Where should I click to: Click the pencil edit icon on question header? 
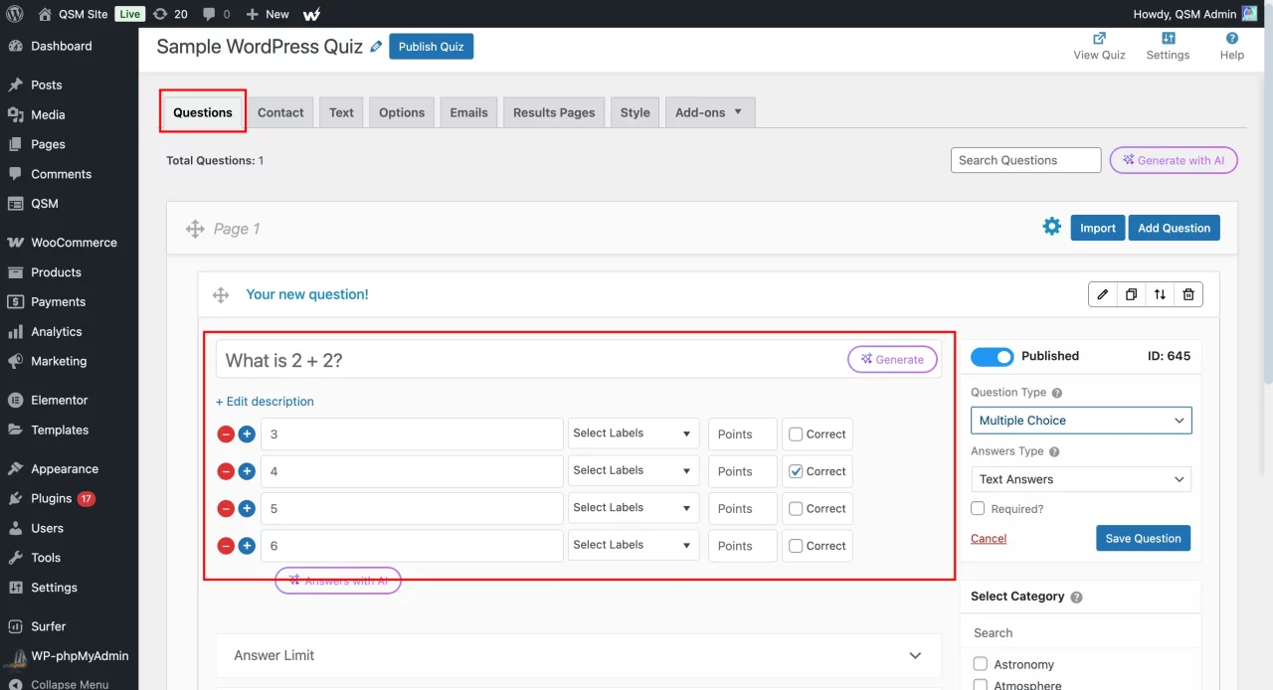tap(1102, 294)
